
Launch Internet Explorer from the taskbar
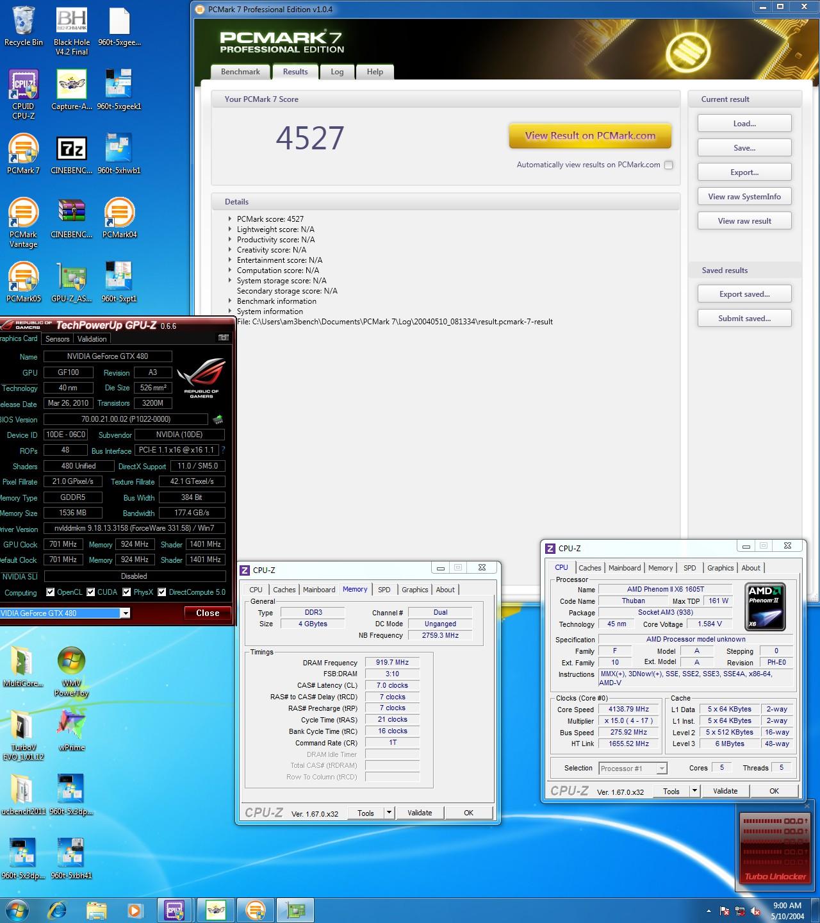(x=57, y=910)
